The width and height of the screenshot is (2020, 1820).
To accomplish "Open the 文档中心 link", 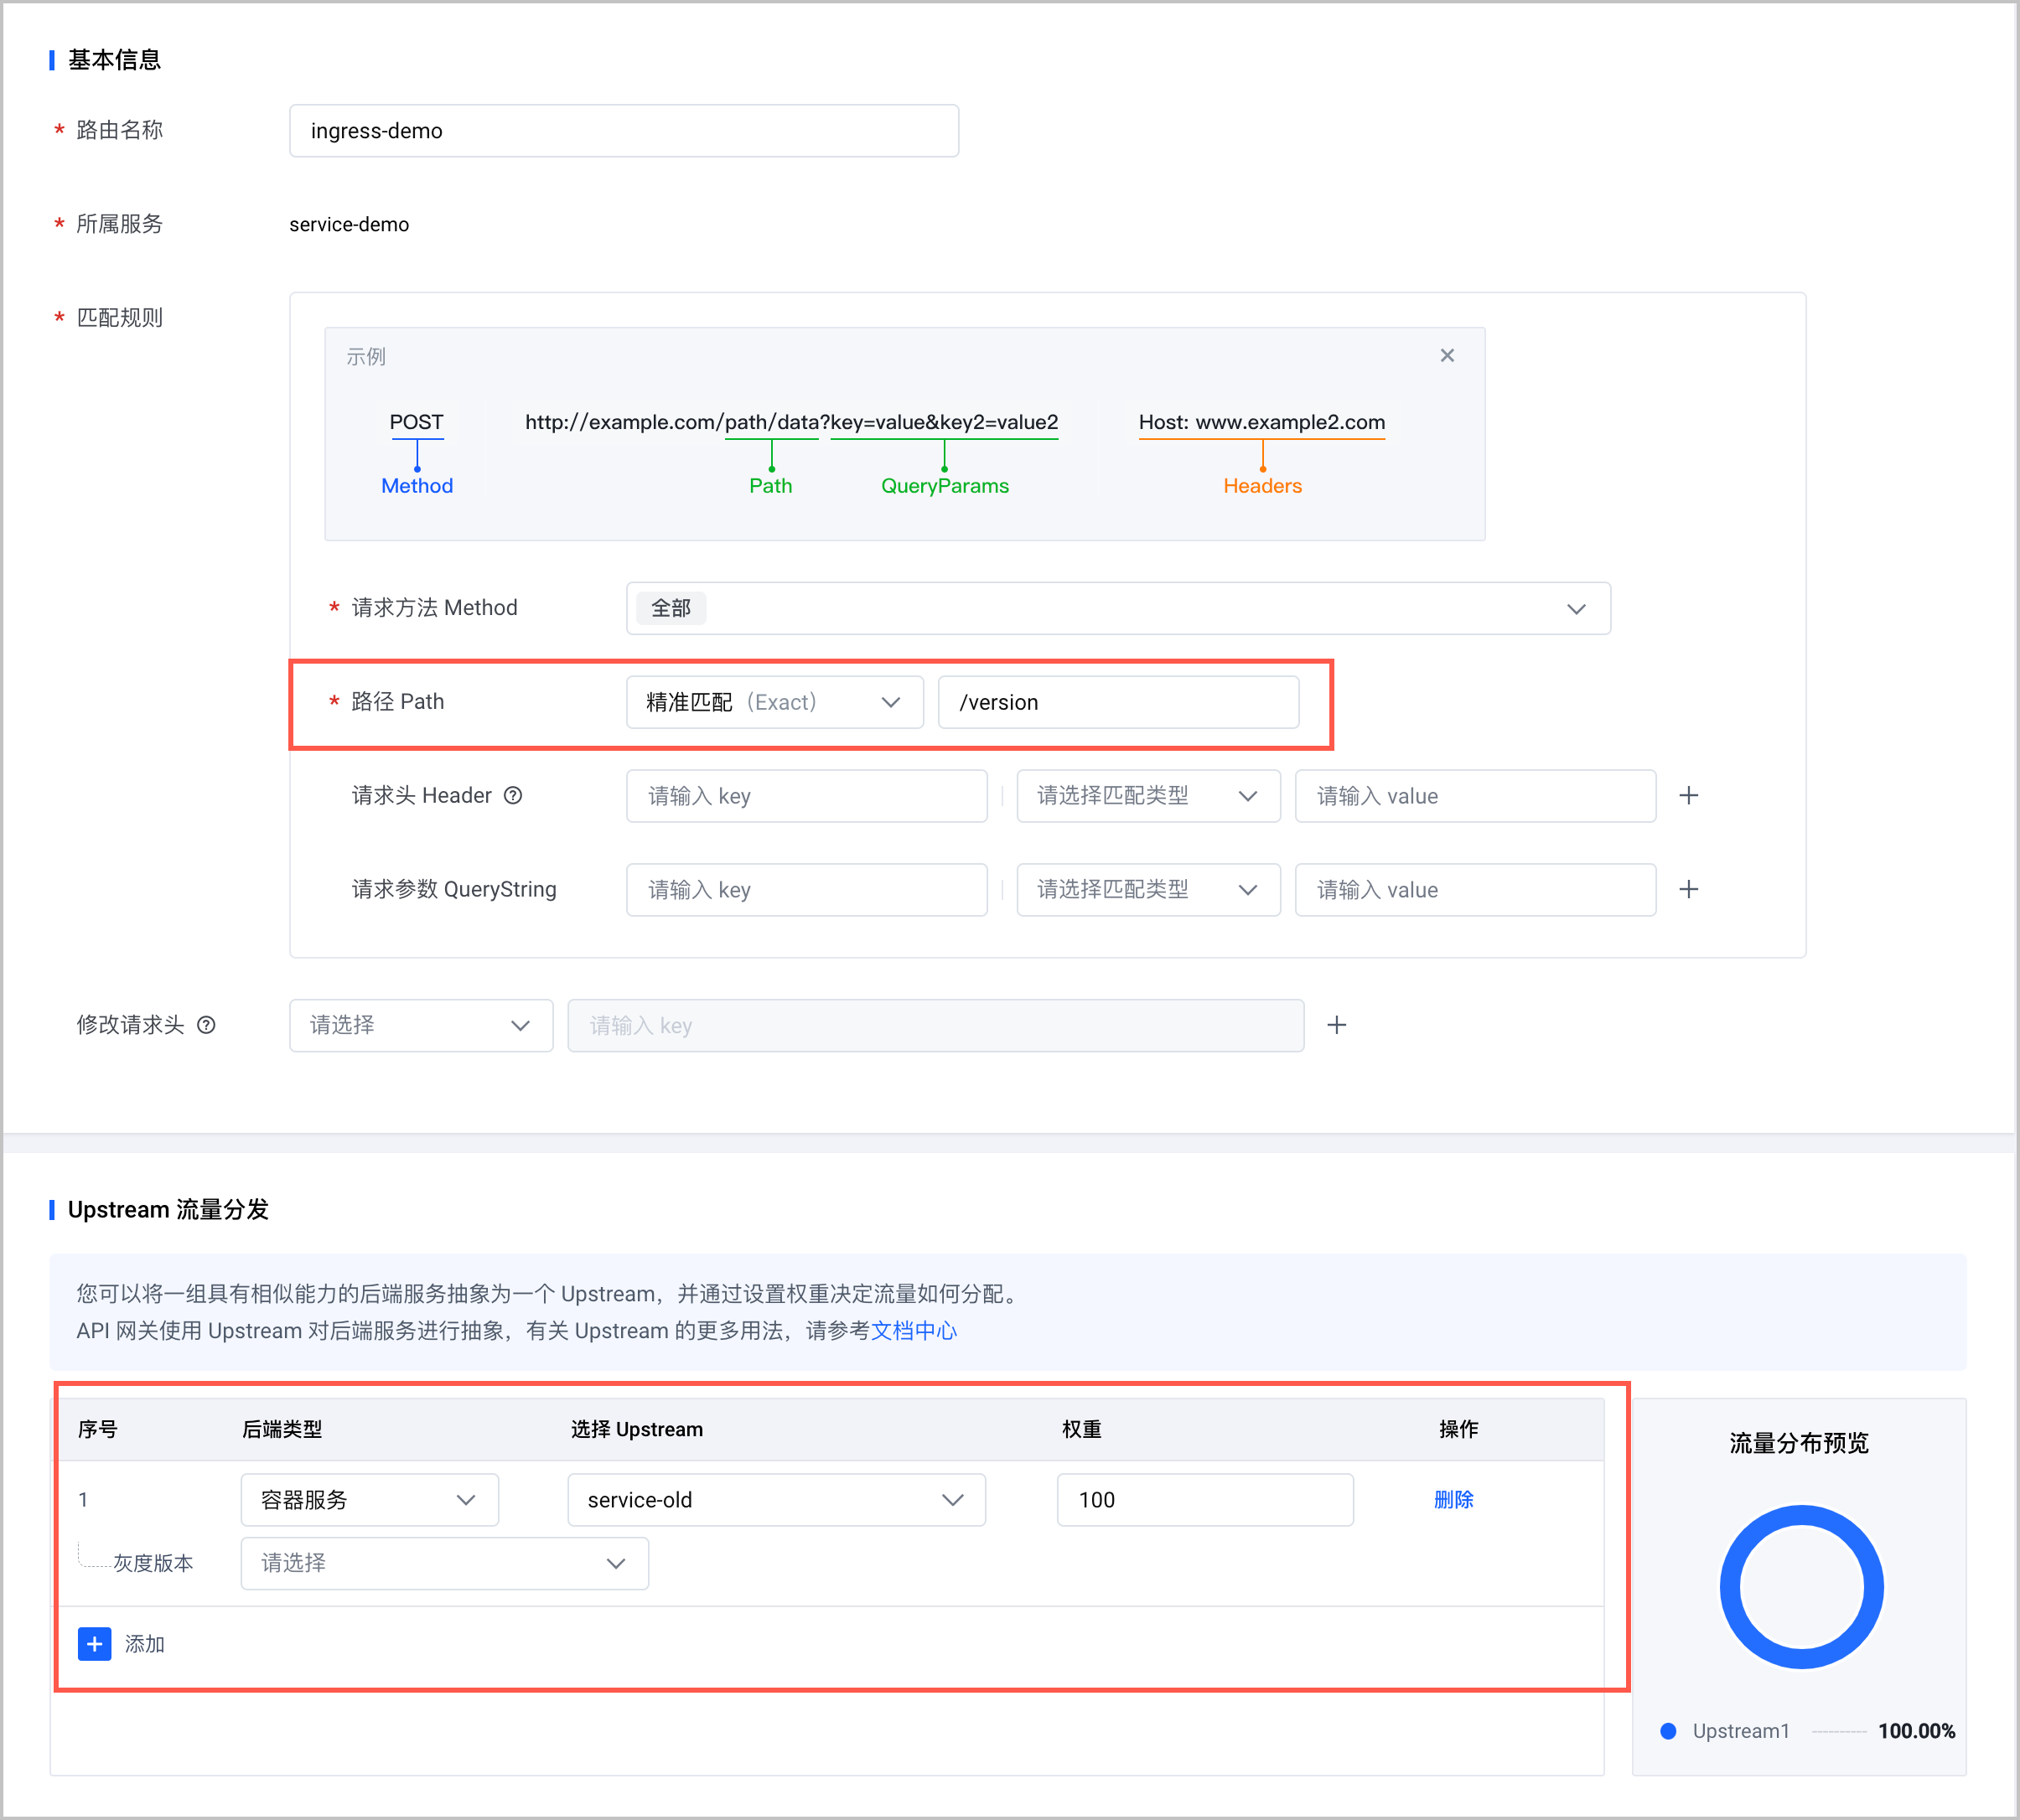I will (x=914, y=1331).
